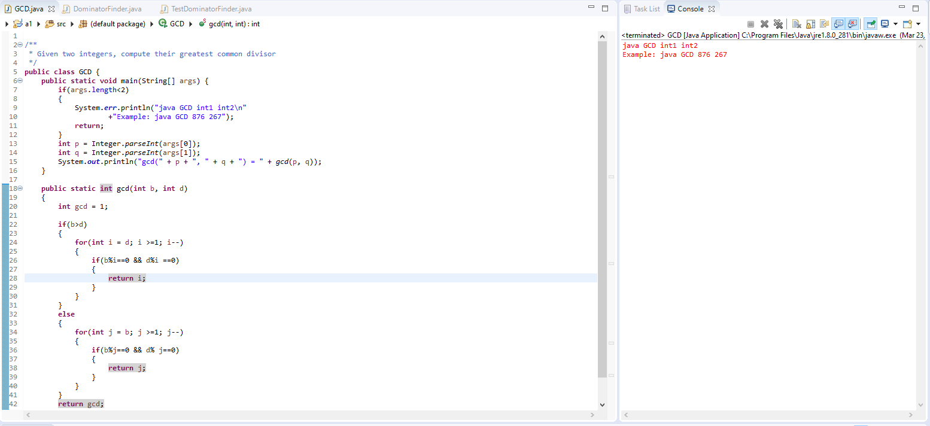
Task: Close the GCD.java tab
Action: pyautogui.click(x=51, y=9)
